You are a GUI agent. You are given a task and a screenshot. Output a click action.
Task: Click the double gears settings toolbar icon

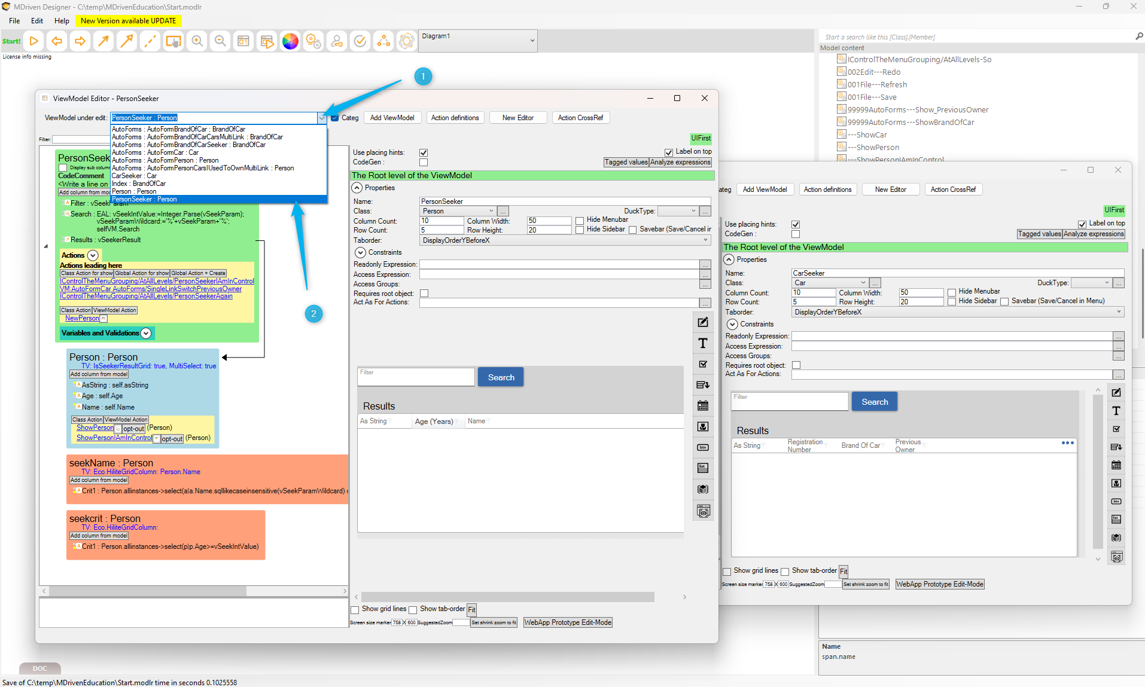pyautogui.click(x=313, y=41)
